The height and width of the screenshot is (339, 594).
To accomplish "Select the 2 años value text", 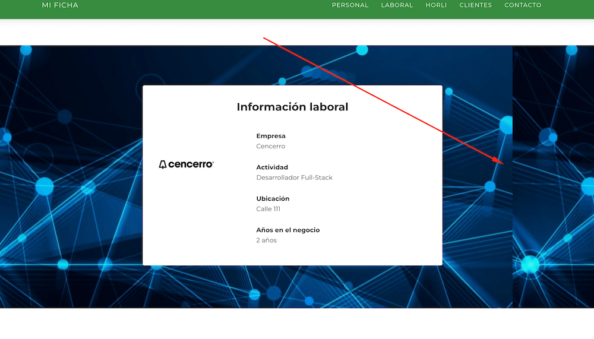I will (267, 240).
